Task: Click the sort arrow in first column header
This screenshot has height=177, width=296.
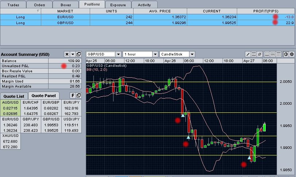Action: (x=38, y=11)
